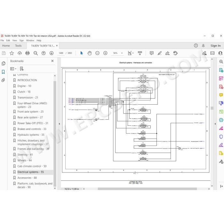Image resolution: width=224 pixels, height=224 pixels.
Task: Click the document horizontal scrollbar
Action: coord(147,189)
